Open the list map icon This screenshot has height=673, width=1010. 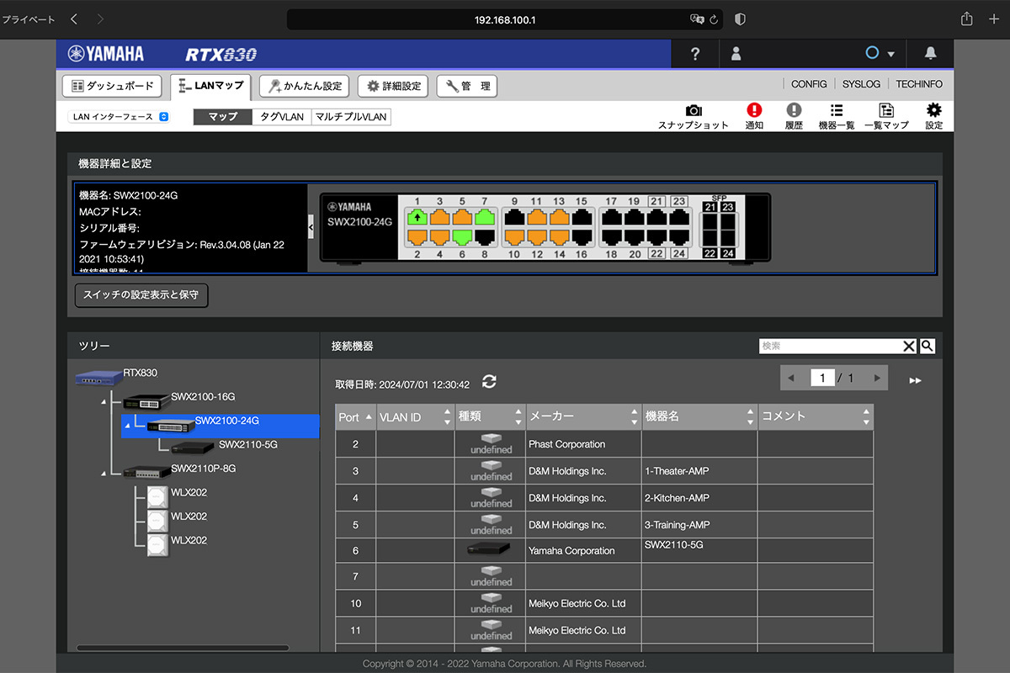point(886,111)
